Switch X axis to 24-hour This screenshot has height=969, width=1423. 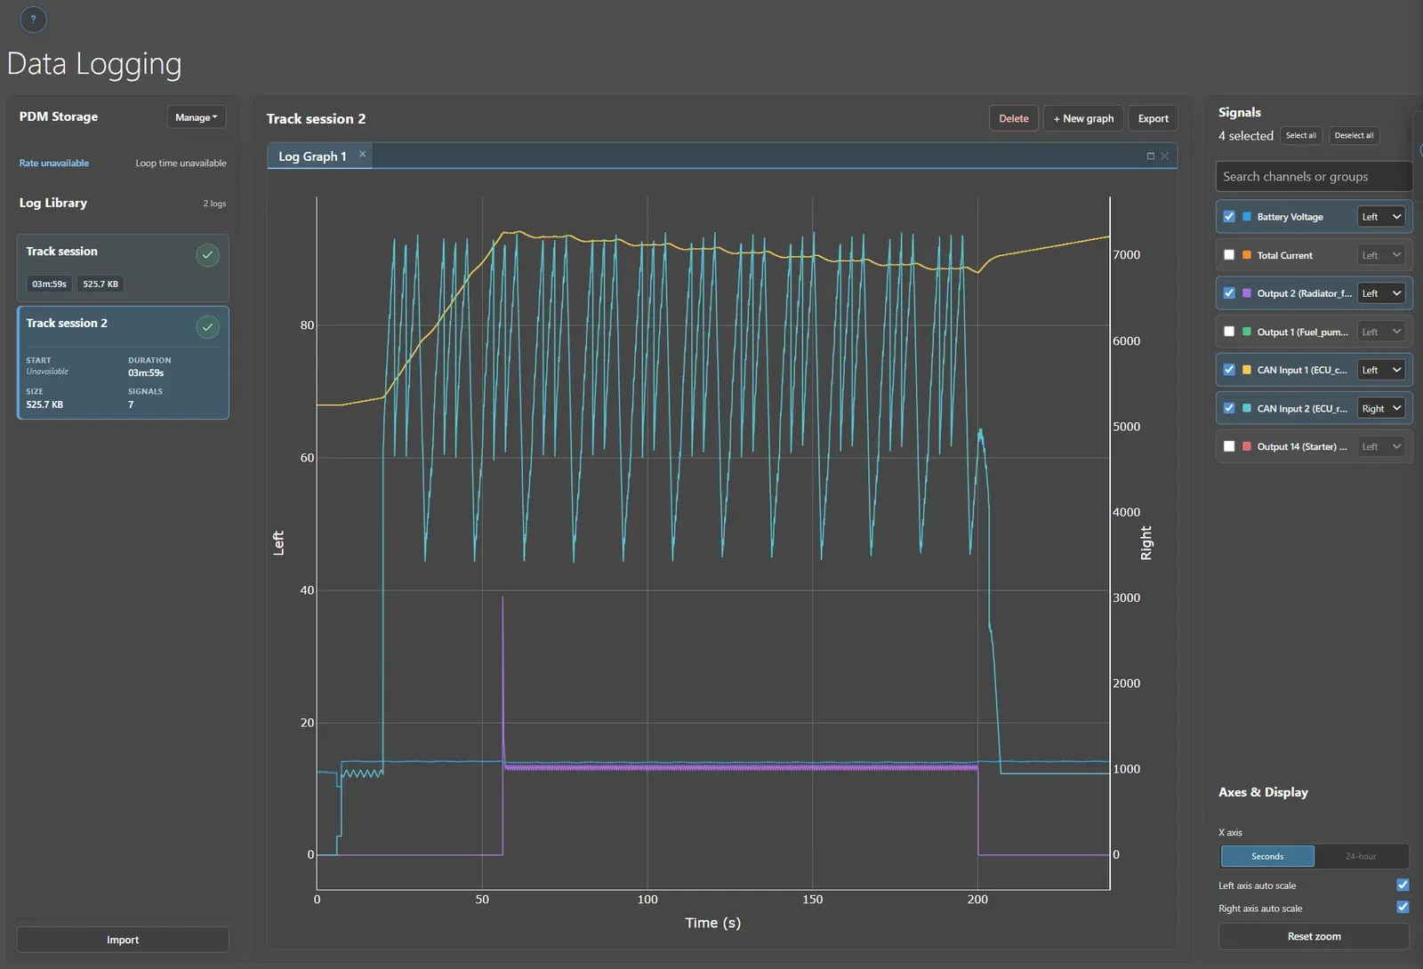1361,856
